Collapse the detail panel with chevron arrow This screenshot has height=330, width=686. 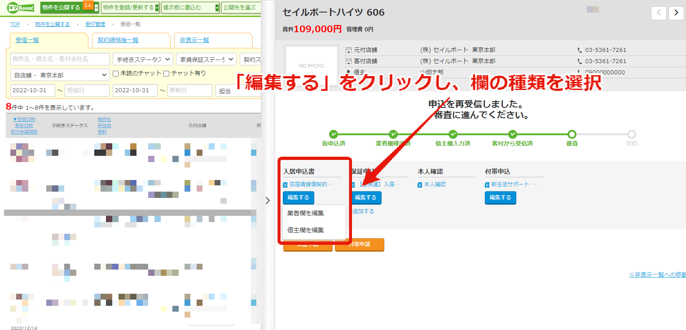click(x=268, y=201)
